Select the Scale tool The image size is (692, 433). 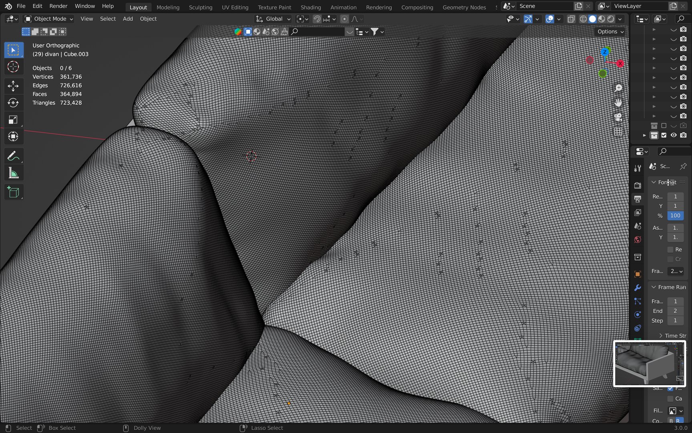tap(13, 119)
